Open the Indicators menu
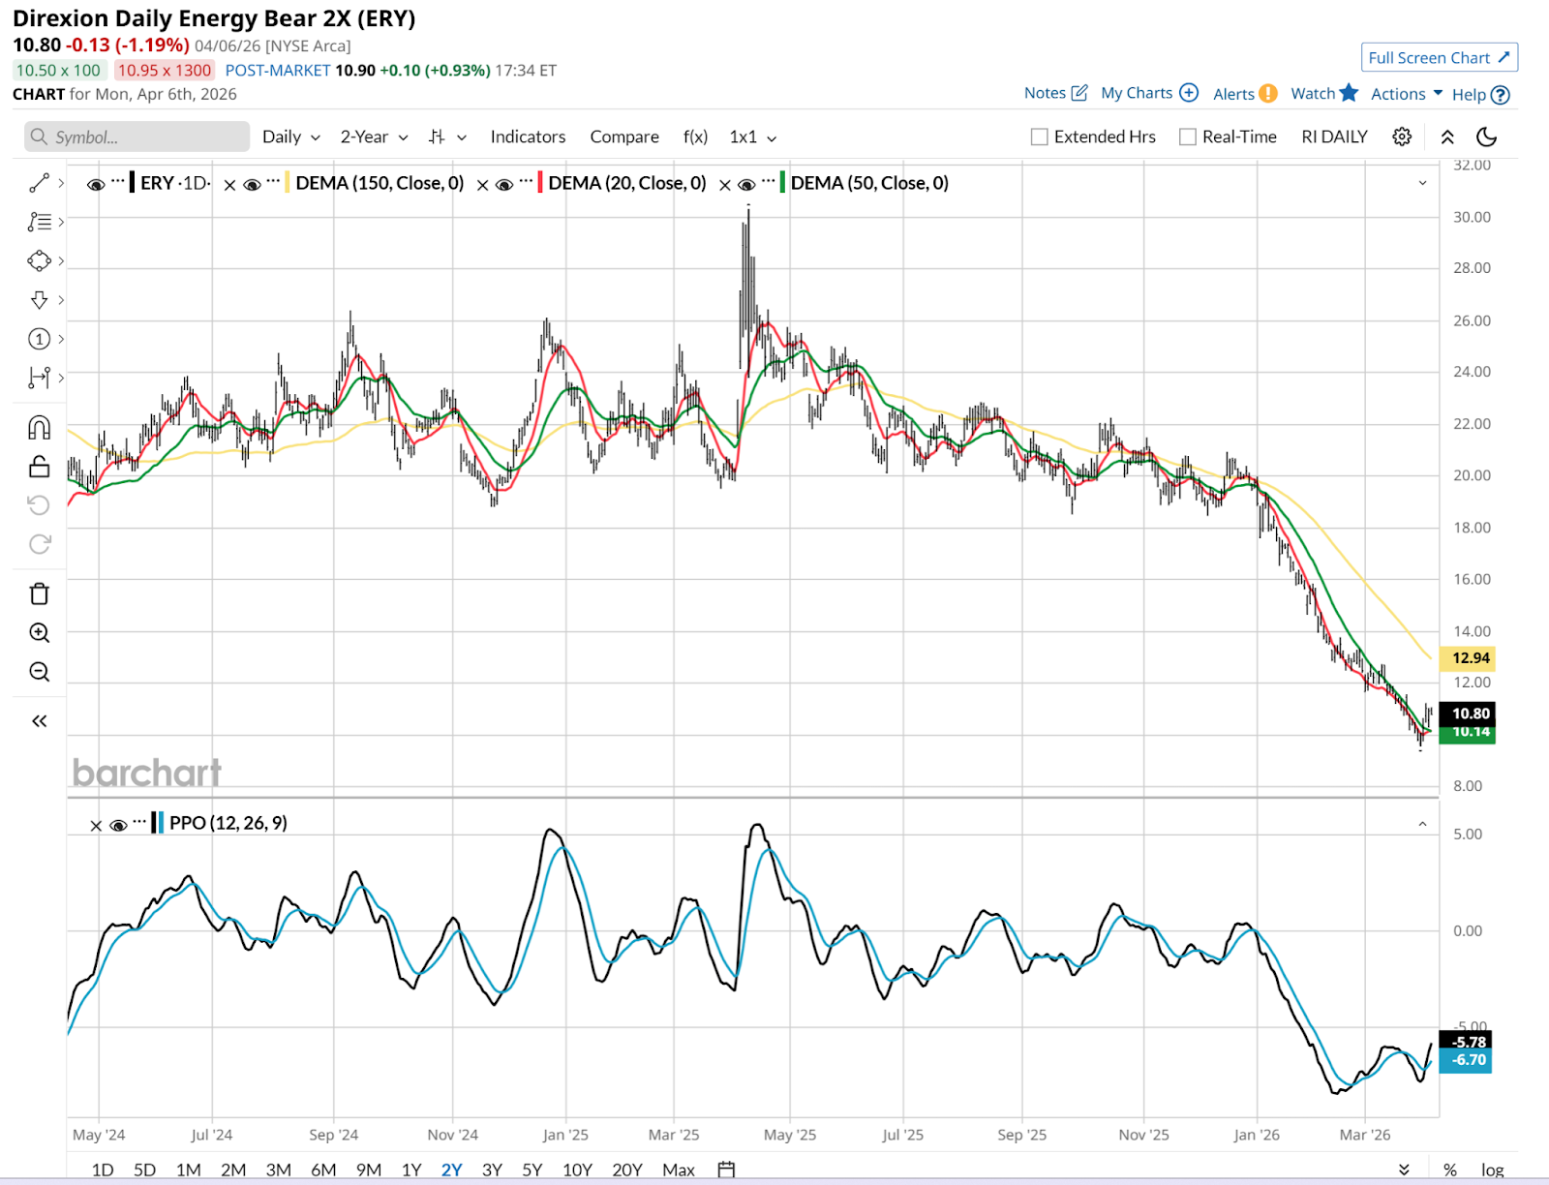The width and height of the screenshot is (1549, 1185). coord(528,137)
